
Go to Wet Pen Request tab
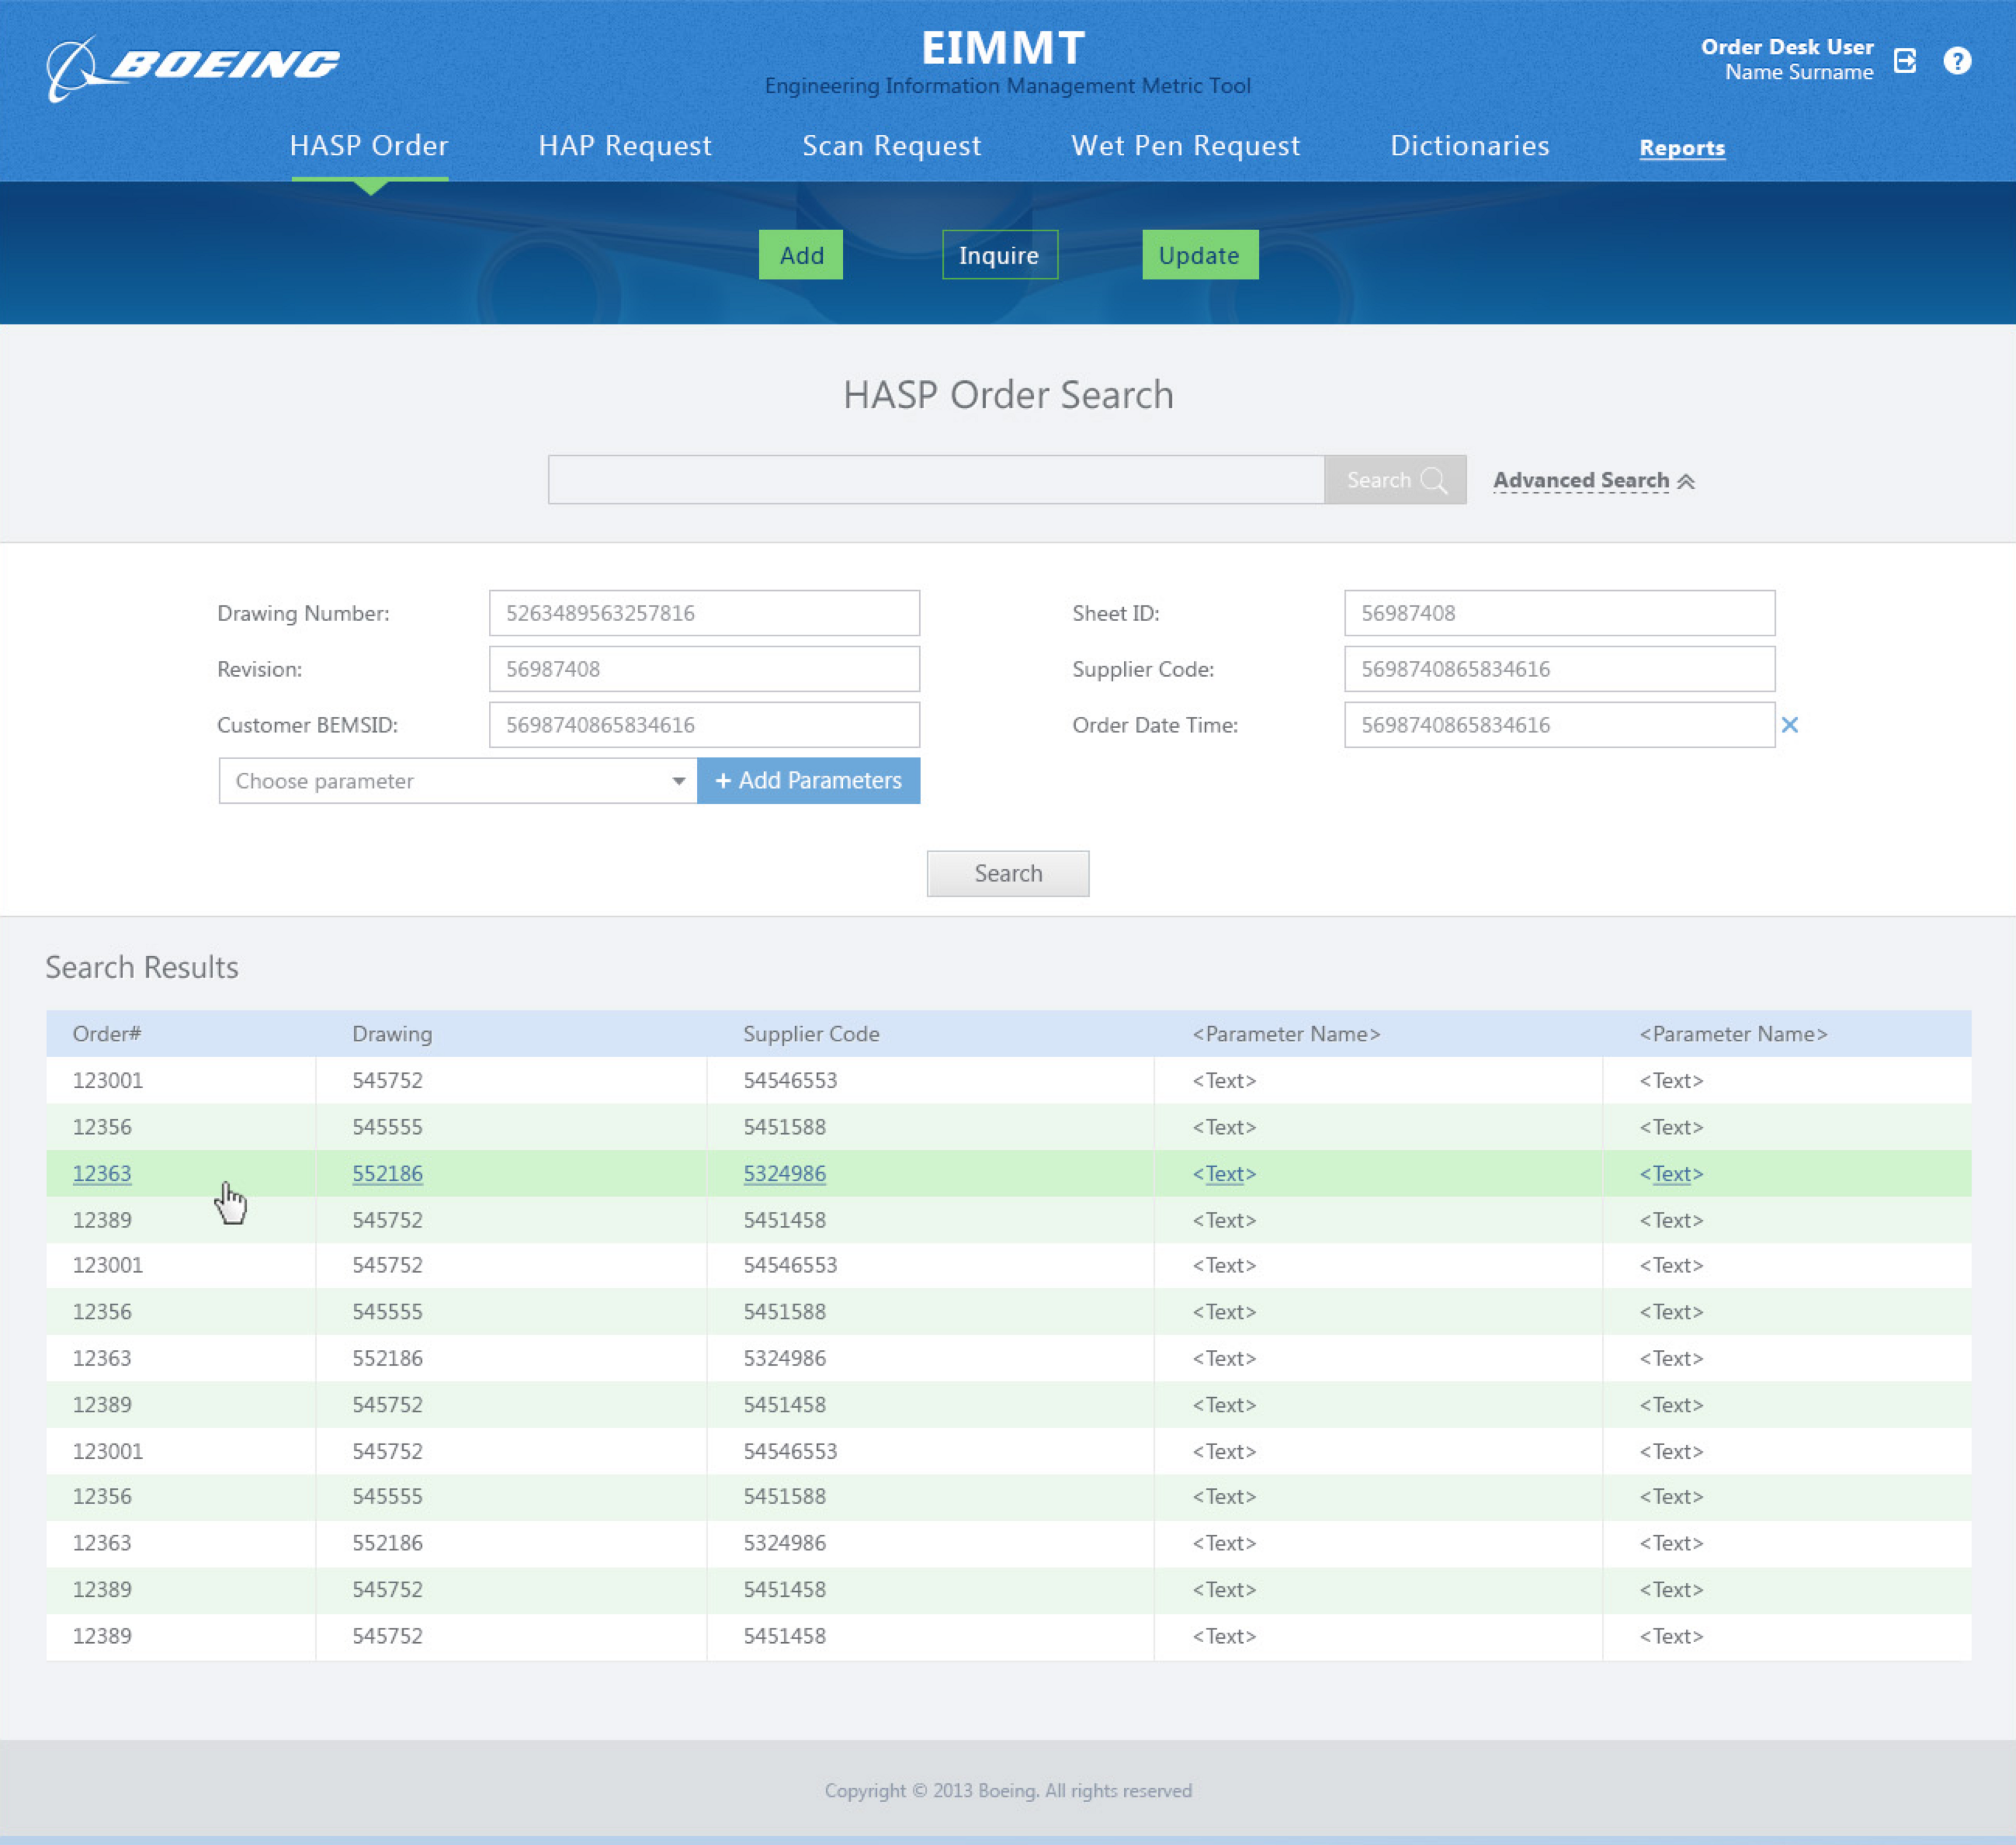[x=1185, y=146]
